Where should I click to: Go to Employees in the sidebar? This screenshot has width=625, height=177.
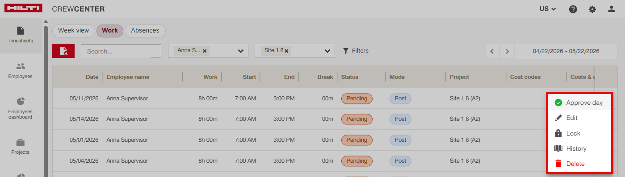[x=21, y=71]
